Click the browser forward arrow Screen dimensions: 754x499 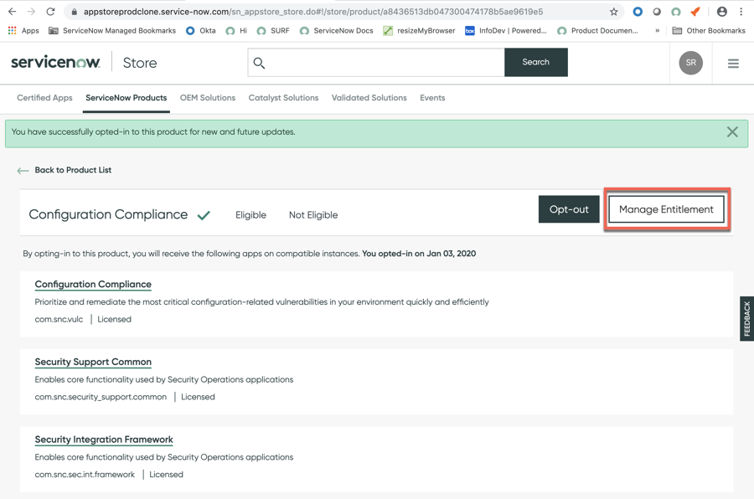[x=31, y=12]
